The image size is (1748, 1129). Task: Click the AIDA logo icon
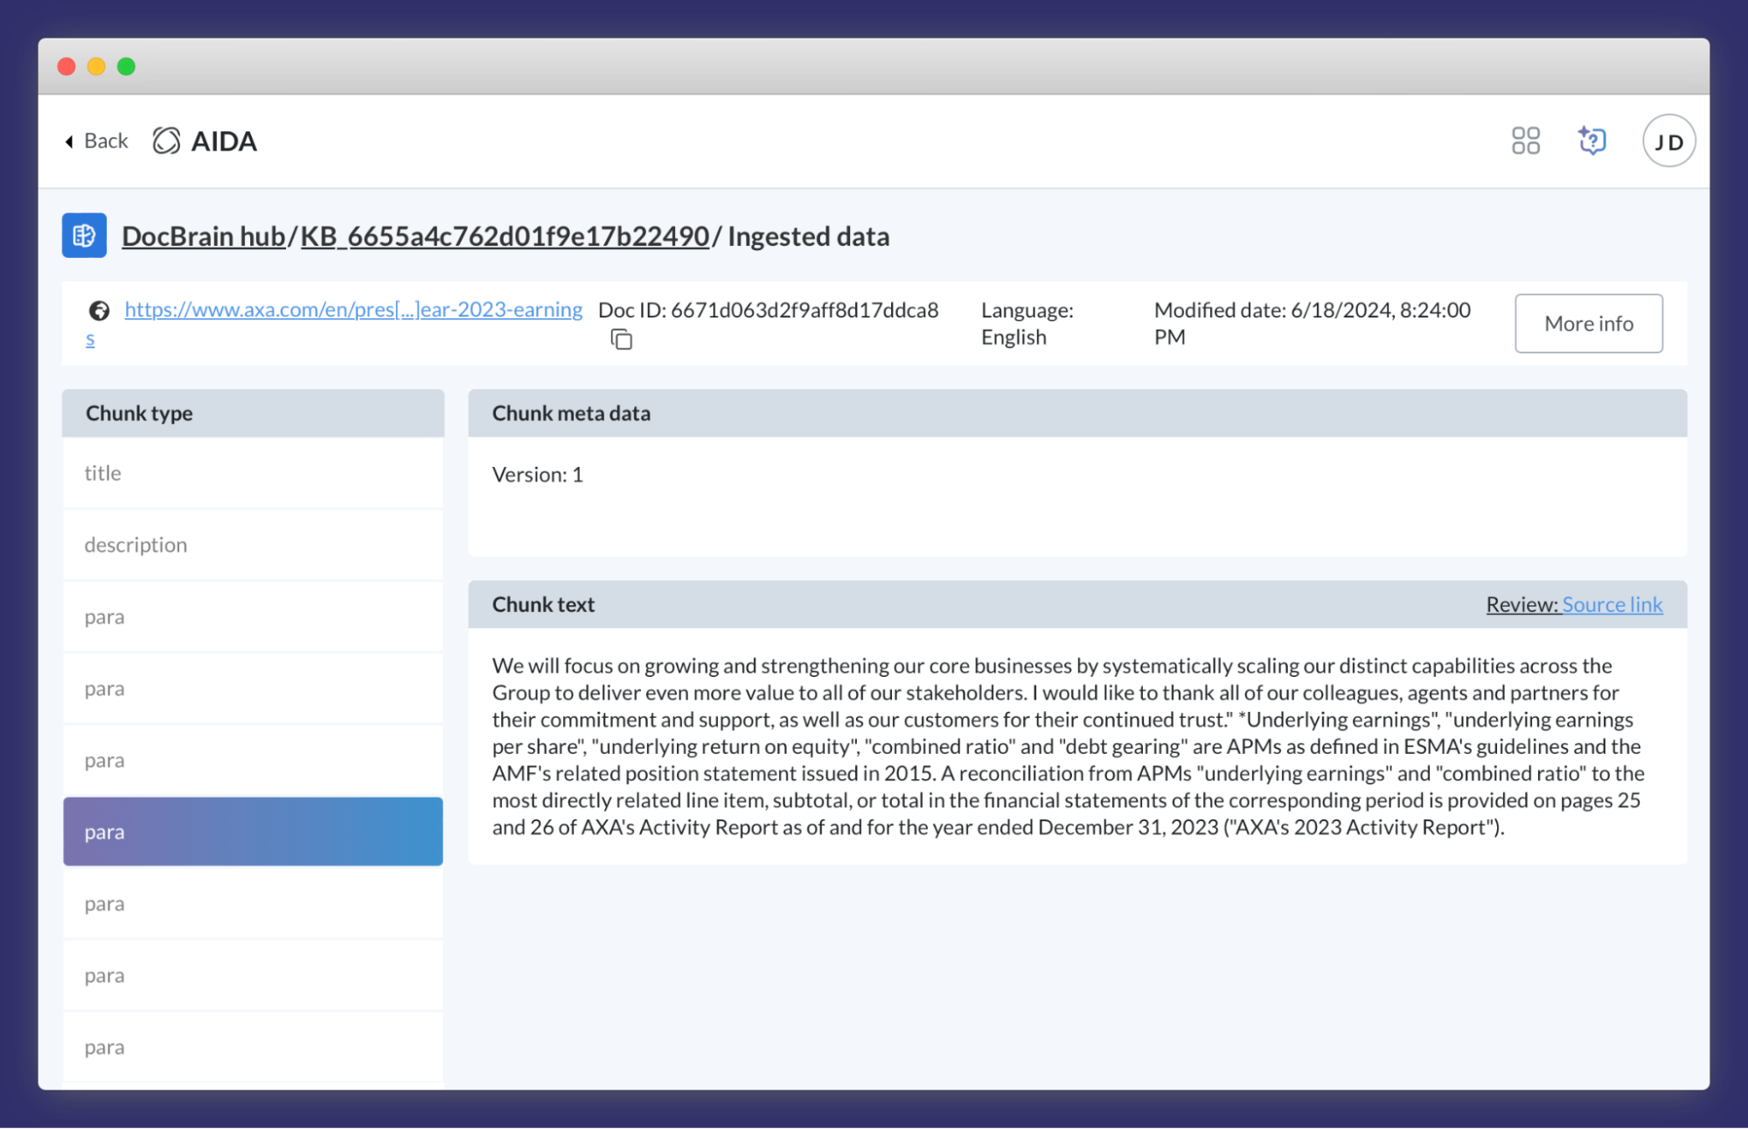(x=166, y=141)
